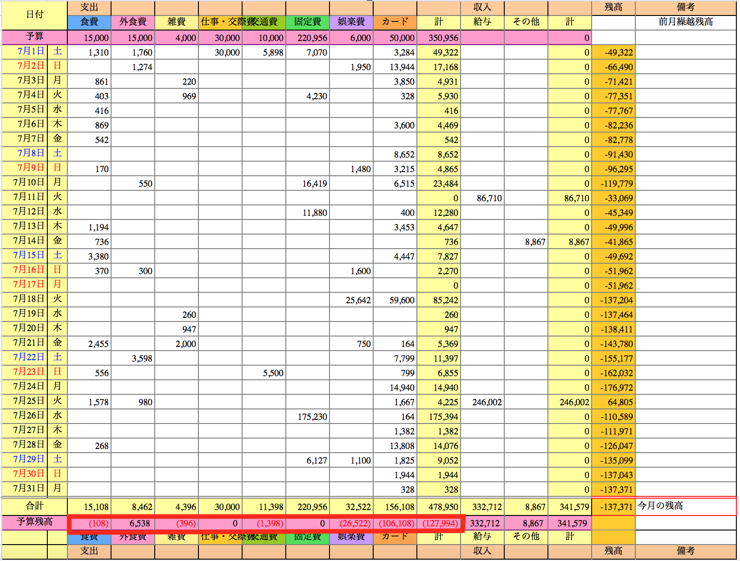Select the 7月12日 固定費 value 11,880

pyautogui.click(x=308, y=213)
